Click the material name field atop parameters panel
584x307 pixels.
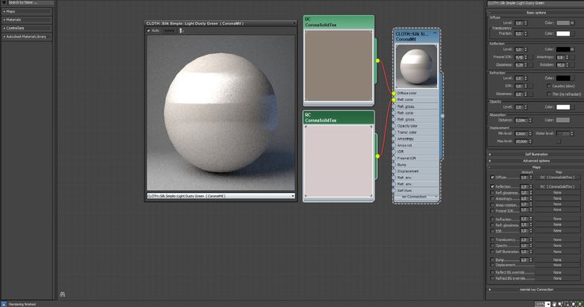(535, 3)
